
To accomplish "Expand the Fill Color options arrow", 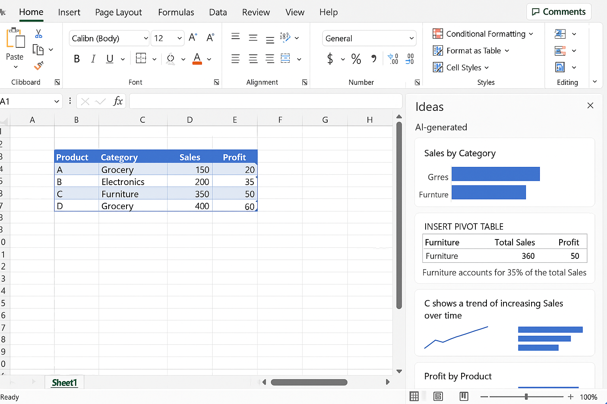I will click(x=183, y=59).
